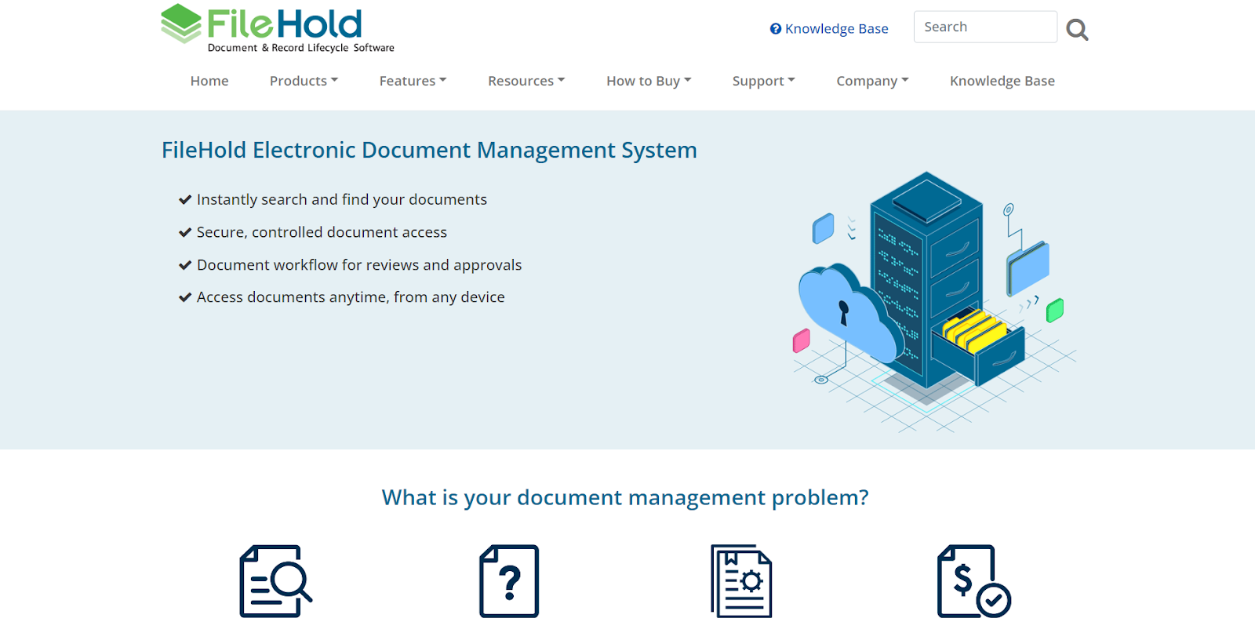Viewport: 1255px width, 622px height.
Task: Click 'Instantly search and find your documents'
Action: pos(341,199)
